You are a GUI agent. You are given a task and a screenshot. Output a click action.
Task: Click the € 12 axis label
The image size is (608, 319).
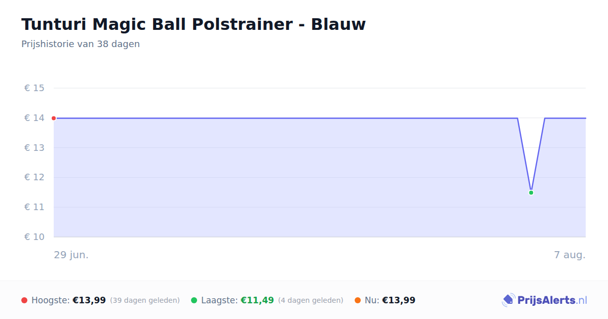34,177
